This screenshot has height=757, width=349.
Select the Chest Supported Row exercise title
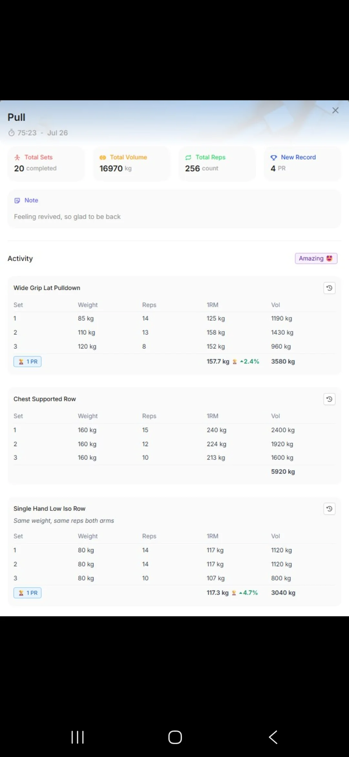tap(45, 399)
